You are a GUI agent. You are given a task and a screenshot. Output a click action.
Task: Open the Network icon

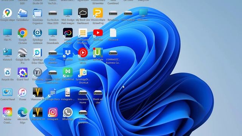[x=8, y=53]
